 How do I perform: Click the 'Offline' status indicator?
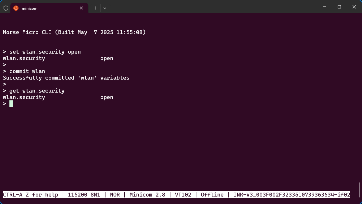212,195
